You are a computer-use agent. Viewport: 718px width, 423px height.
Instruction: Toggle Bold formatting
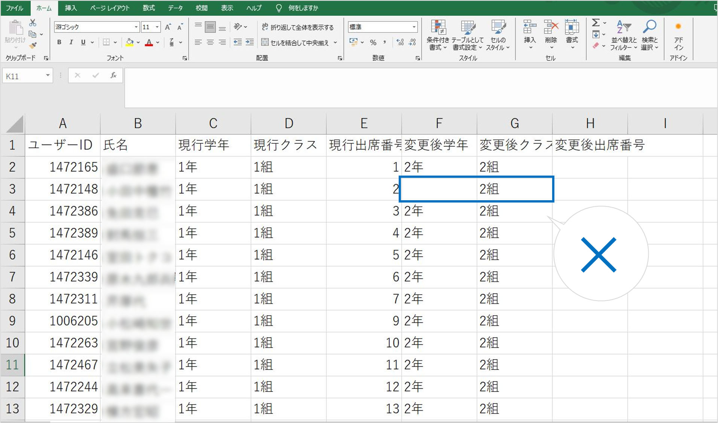(59, 42)
